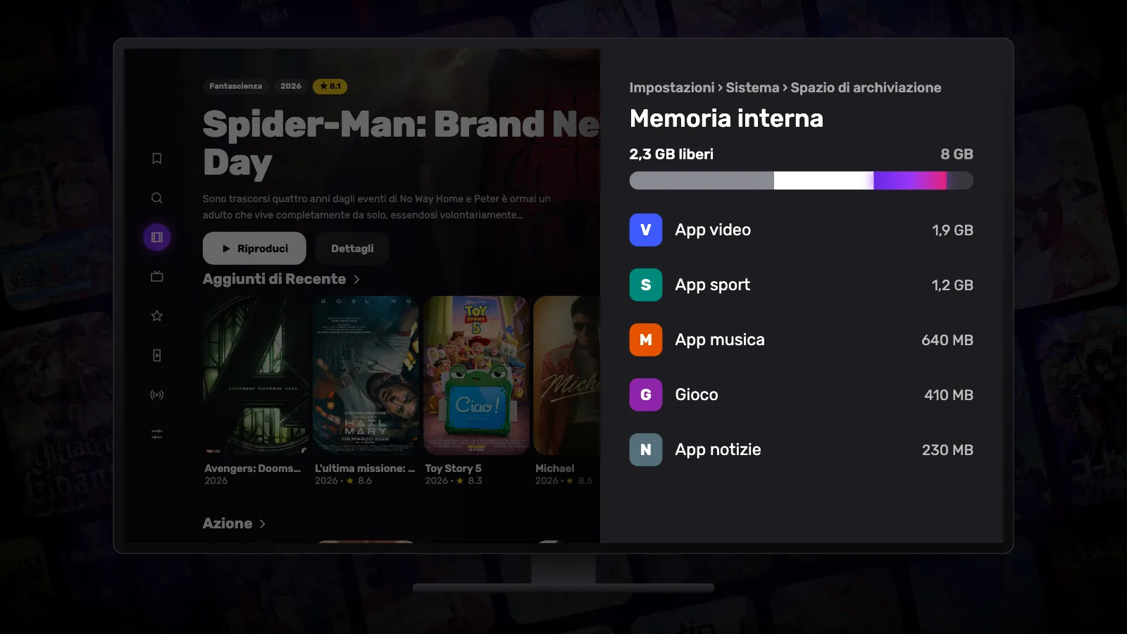
Task: Click the 8.1 star rating badge
Action: (x=330, y=86)
